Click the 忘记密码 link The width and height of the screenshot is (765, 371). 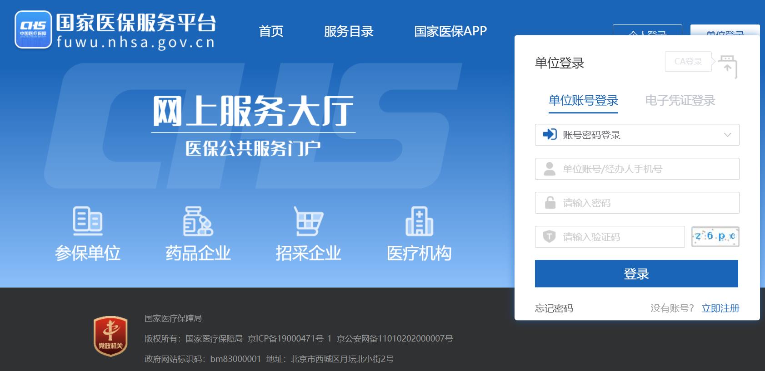(x=554, y=308)
